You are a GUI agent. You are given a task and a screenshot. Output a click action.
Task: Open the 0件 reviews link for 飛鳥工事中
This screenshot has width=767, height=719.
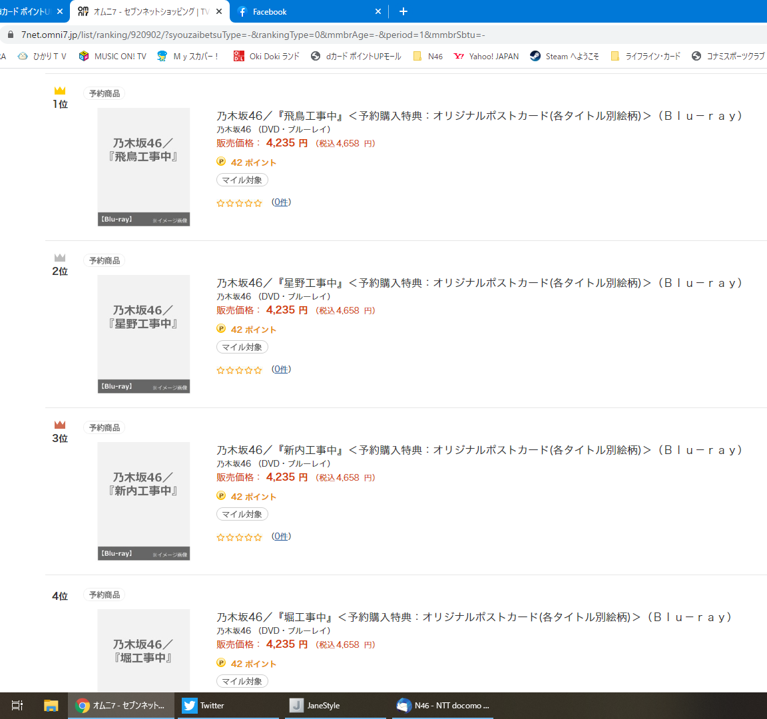(281, 202)
